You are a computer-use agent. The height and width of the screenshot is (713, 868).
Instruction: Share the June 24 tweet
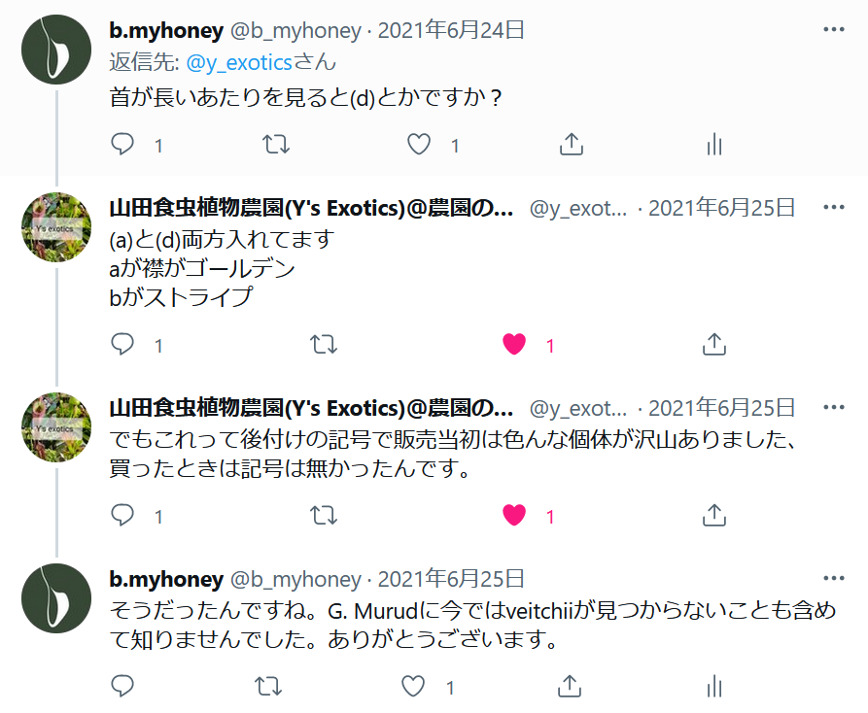click(x=572, y=145)
